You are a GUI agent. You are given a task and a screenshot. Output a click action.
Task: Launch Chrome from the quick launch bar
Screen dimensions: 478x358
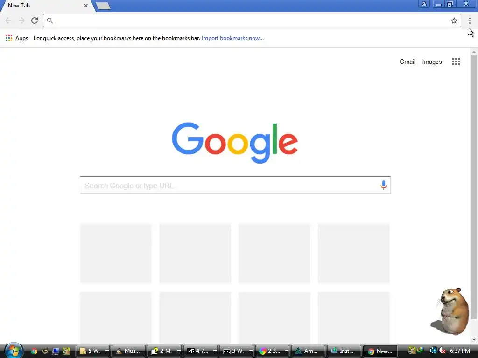(34, 351)
